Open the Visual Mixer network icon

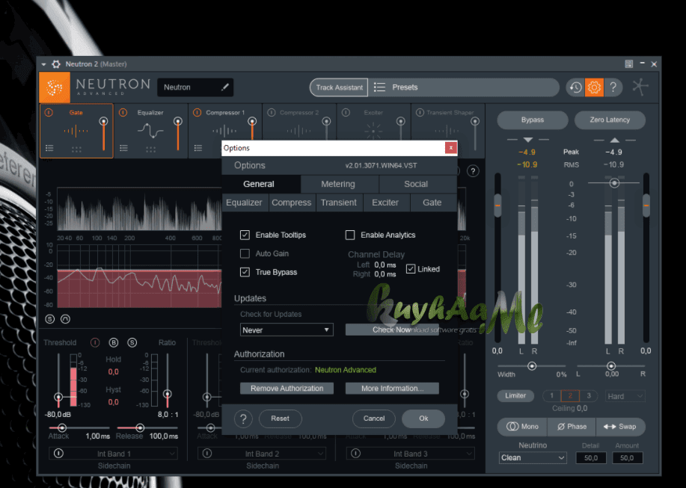(640, 87)
